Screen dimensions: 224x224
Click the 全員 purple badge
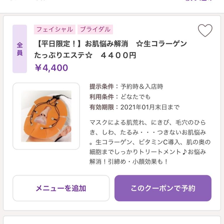[20, 49]
